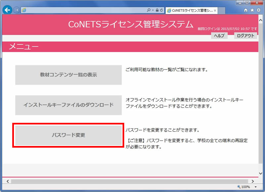Open the address bar search dropdown arrow
Viewport: 265px width, 192px height.
tap(153, 10)
